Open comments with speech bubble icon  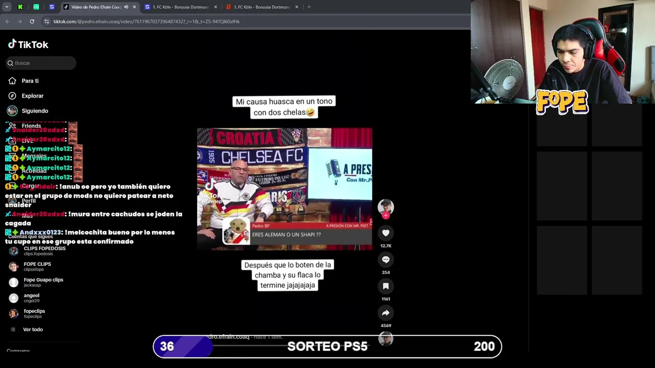click(386, 260)
